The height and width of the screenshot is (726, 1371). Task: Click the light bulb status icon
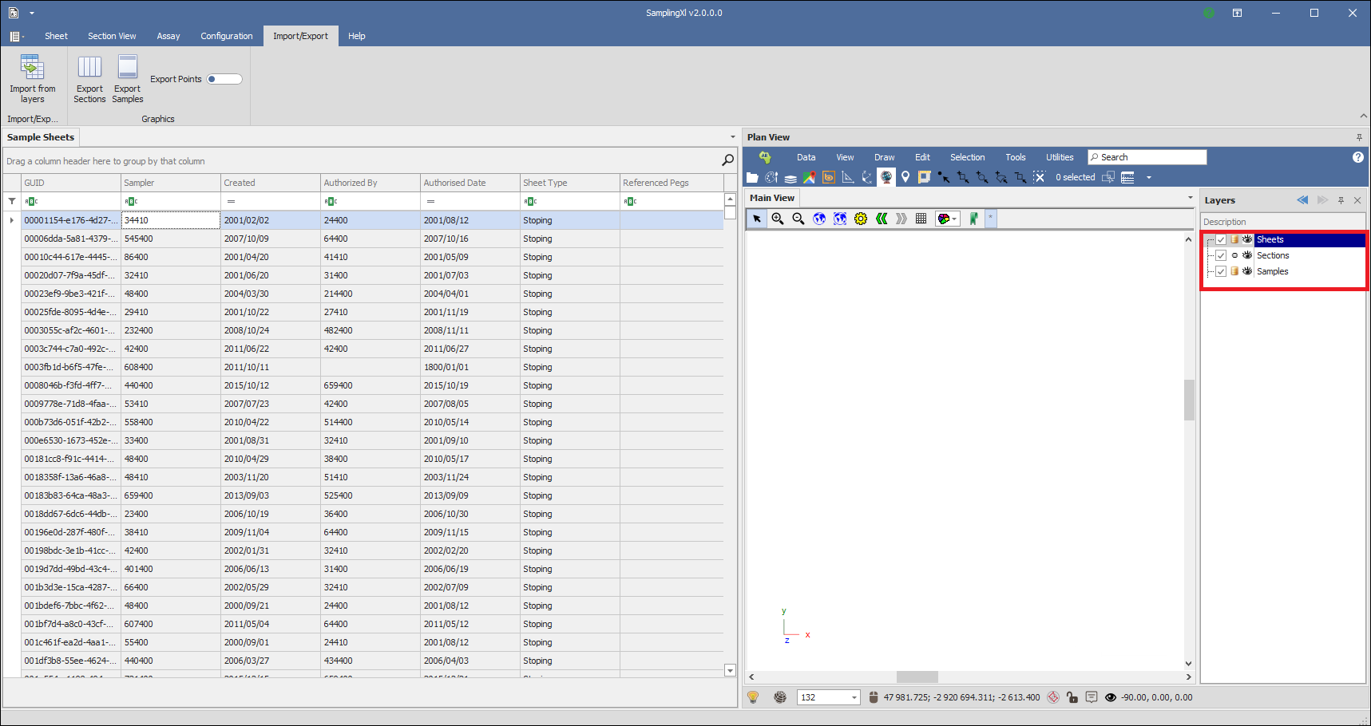752,697
